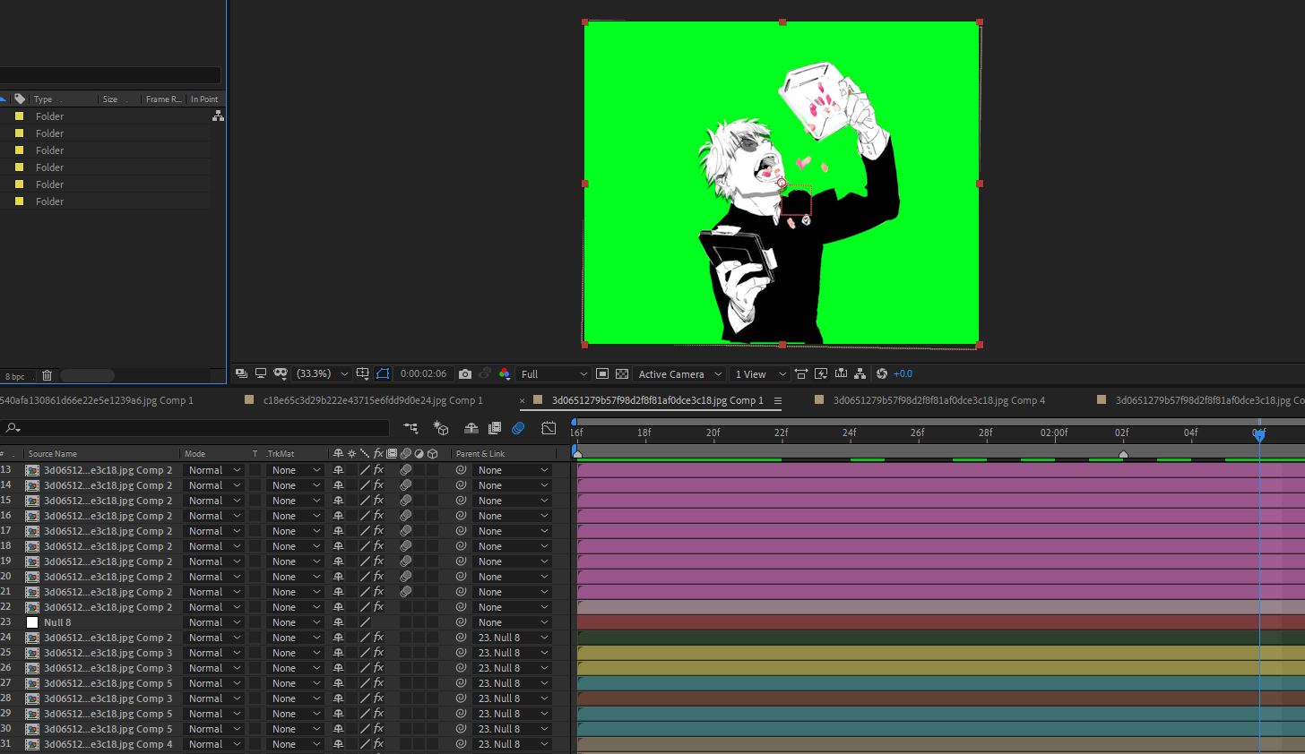Click the Size column header in Project panel
Screen dimensions: 1305x754
[x=110, y=99]
